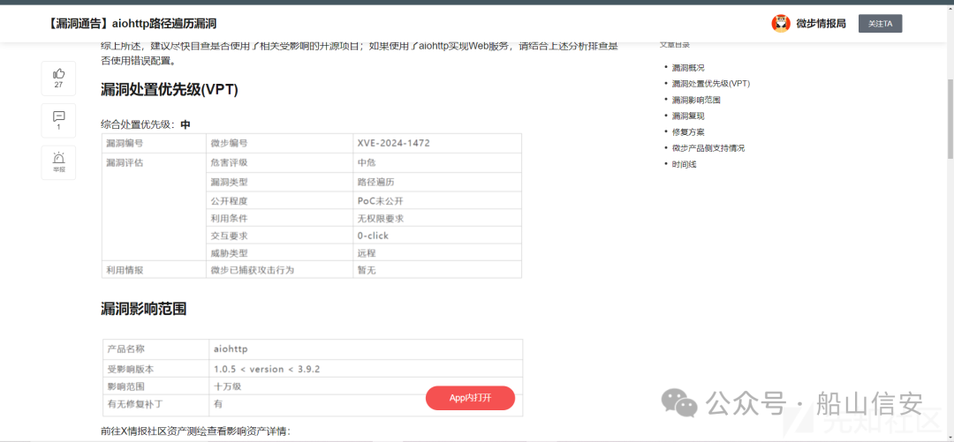Viewport: 954px width, 442px height.
Task: Open the 微步情报局 author name link
Action: (x=821, y=24)
